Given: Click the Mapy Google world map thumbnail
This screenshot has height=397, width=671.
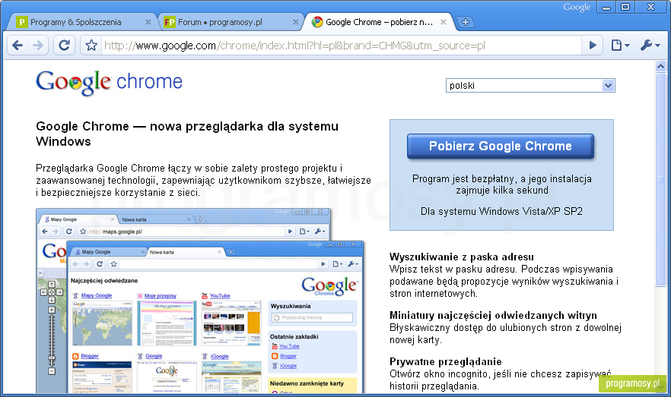Looking at the screenshot, I should click(x=102, y=323).
